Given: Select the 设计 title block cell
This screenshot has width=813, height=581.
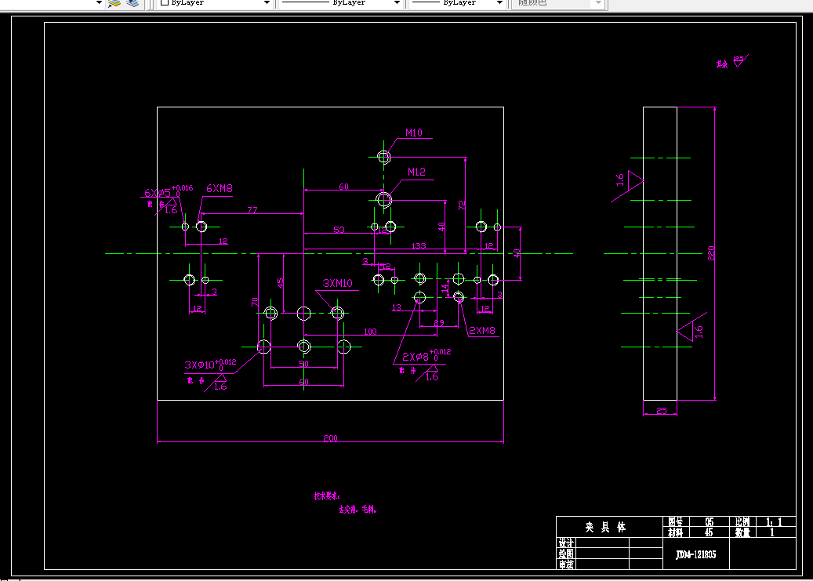Looking at the screenshot, I should click(x=566, y=543).
